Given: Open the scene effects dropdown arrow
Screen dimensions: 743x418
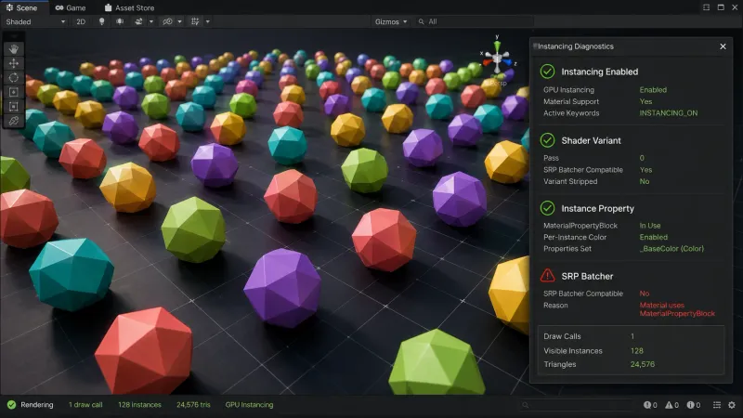Looking at the screenshot, I should pos(151,21).
